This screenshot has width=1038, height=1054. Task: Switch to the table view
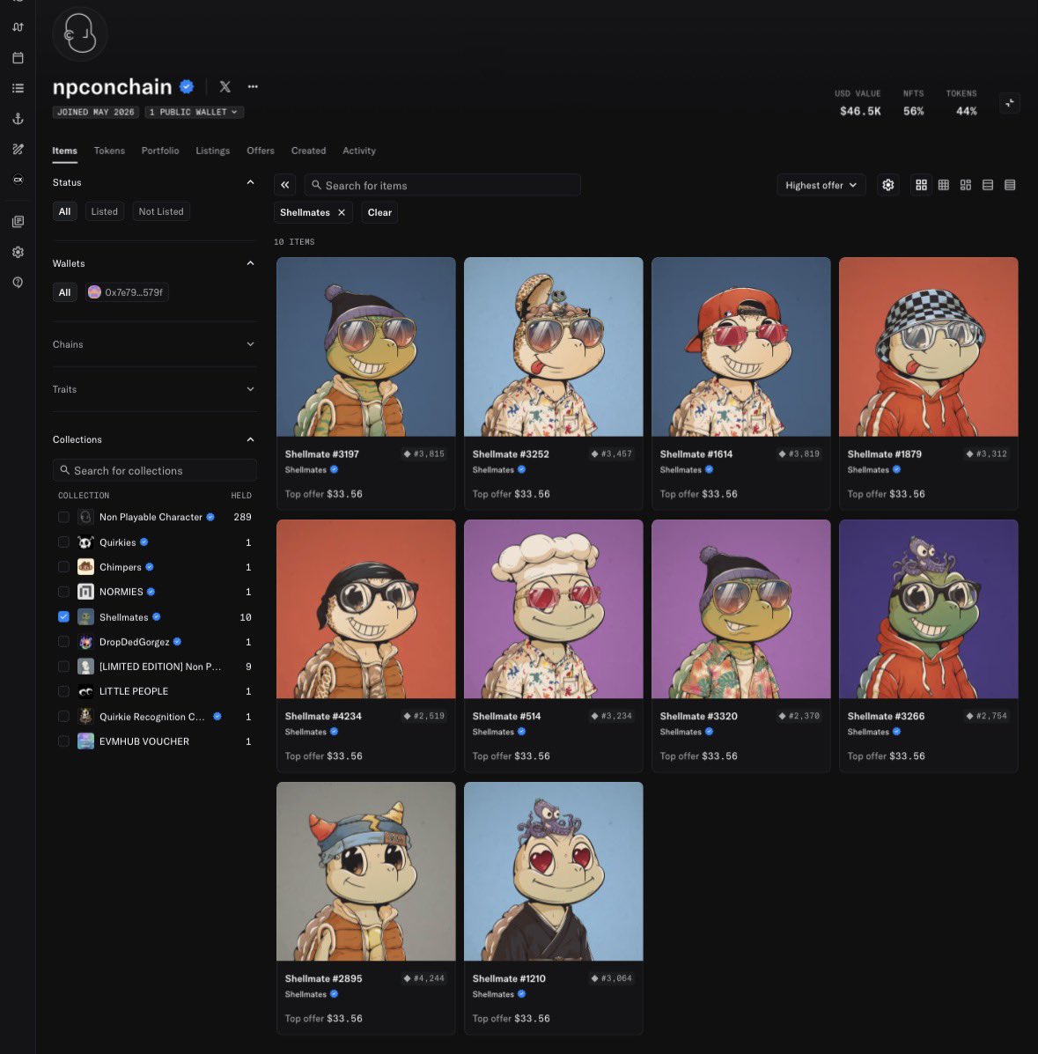(1010, 185)
